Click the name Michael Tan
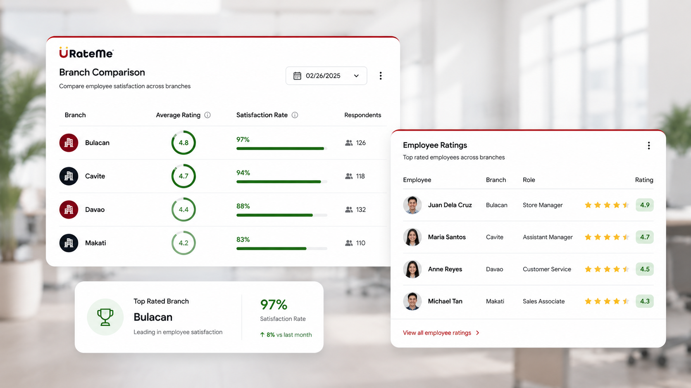 tap(445, 301)
